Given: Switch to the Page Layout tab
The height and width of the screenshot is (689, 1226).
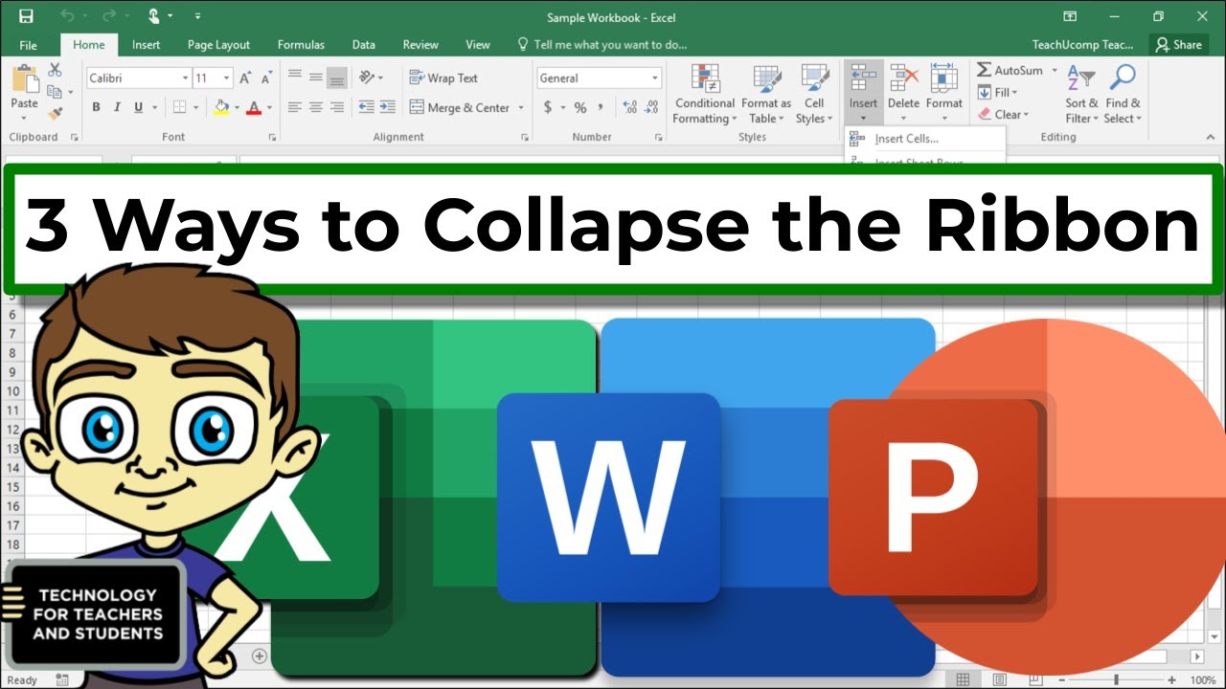Looking at the screenshot, I should coord(218,45).
